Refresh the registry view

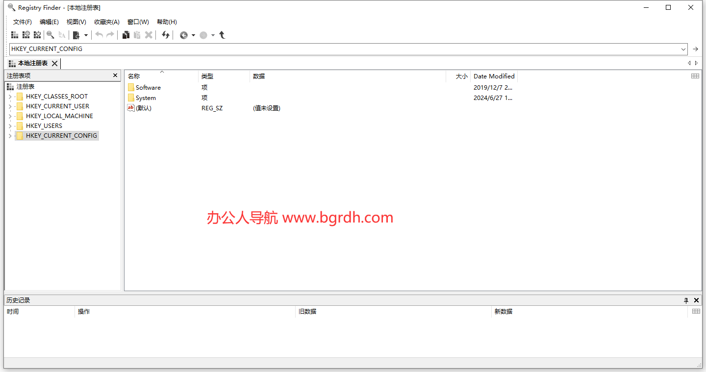pos(165,35)
